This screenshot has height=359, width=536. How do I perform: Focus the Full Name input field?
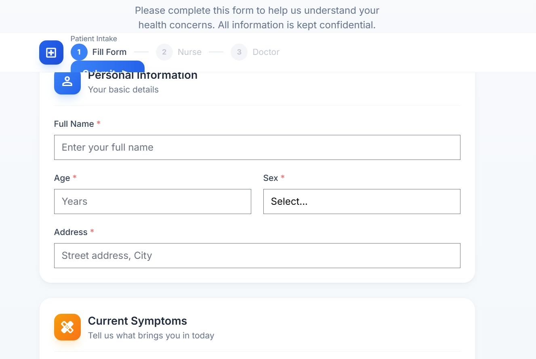(257, 147)
